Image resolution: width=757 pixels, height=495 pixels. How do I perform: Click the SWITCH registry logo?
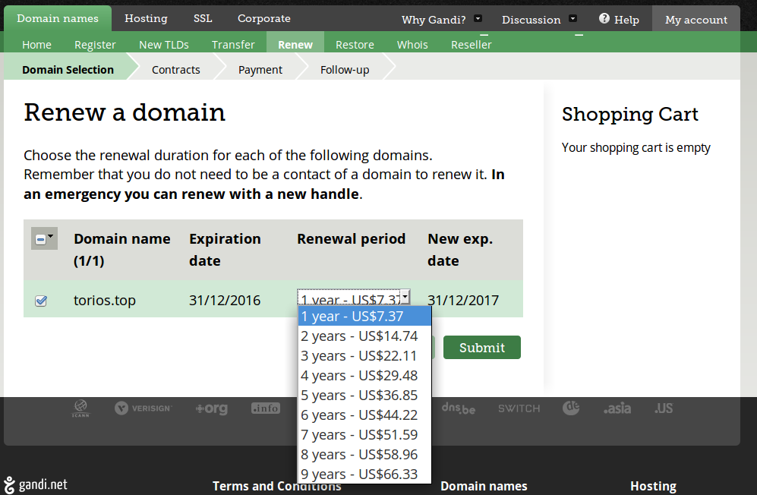click(x=519, y=408)
